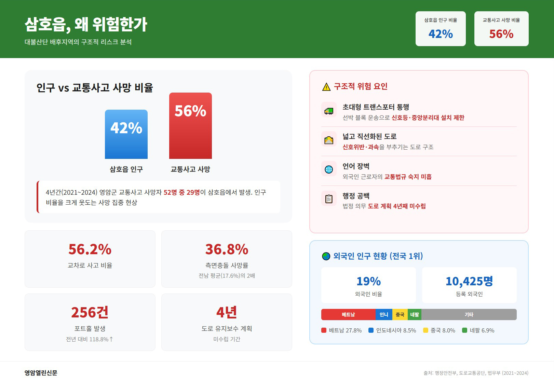Click the green 네팔 legend square
Image resolution: width=554 pixels, height=383 pixels.
(x=464, y=330)
